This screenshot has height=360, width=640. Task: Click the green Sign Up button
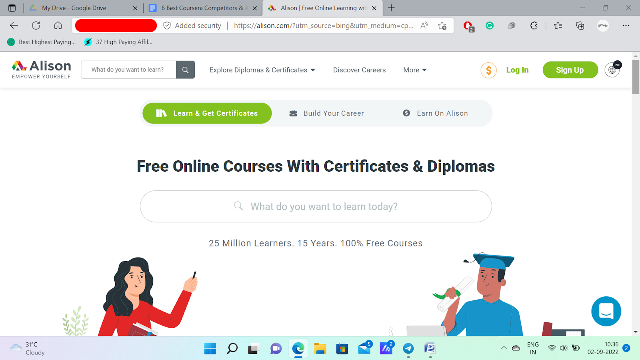pos(570,70)
